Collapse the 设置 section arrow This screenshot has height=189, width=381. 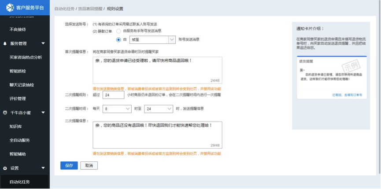[43, 168]
